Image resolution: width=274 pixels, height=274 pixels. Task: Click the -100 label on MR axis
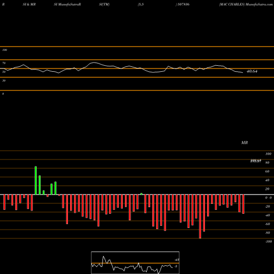pyautogui.click(x=269, y=242)
